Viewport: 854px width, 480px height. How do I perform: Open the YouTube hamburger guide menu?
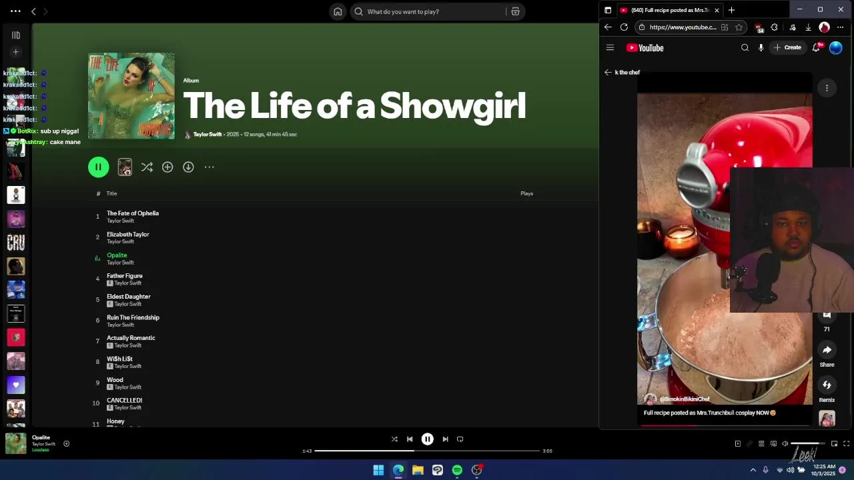610,48
